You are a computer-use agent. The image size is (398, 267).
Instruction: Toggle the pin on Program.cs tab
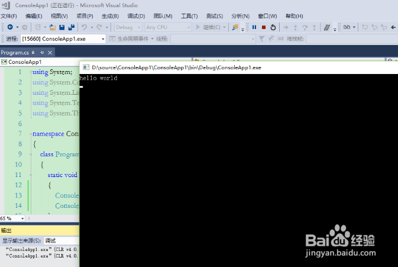click(42, 53)
